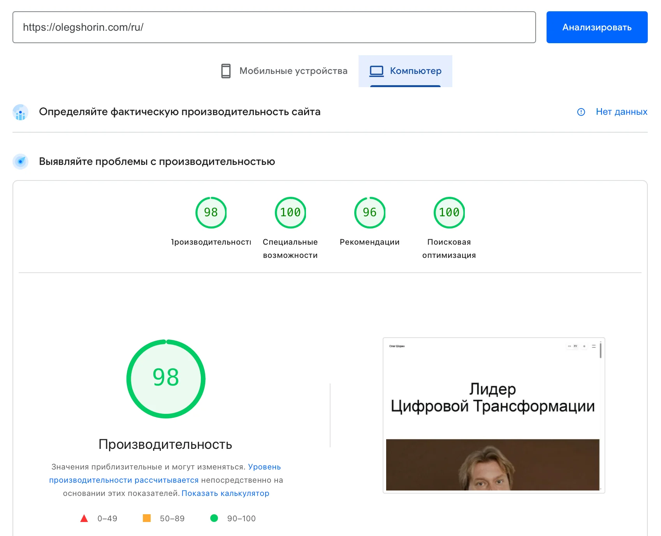Click the 50–89 range text
Viewport: 661px width, 536px height.
click(x=172, y=518)
